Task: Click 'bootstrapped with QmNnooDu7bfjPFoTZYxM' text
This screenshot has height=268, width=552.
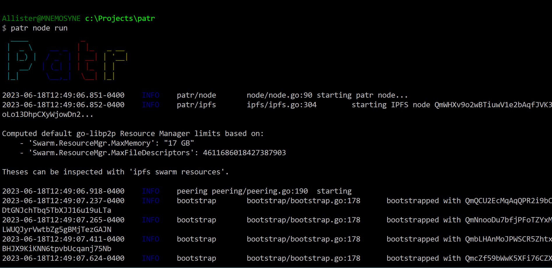Action: pyautogui.click(x=469, y=220)
